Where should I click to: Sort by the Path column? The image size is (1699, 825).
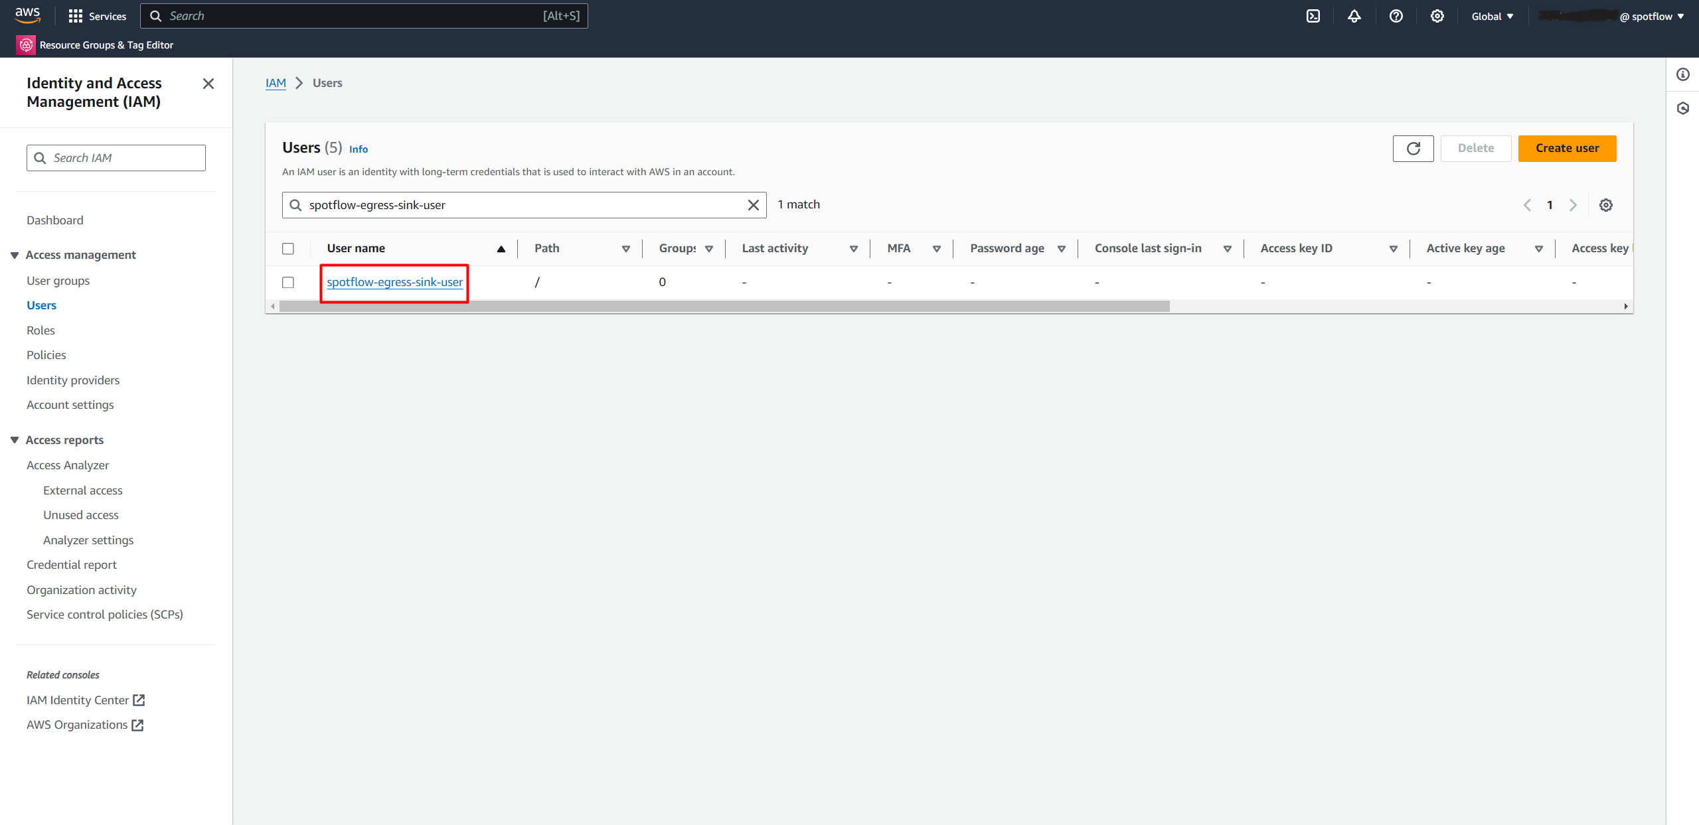[625, 249]
